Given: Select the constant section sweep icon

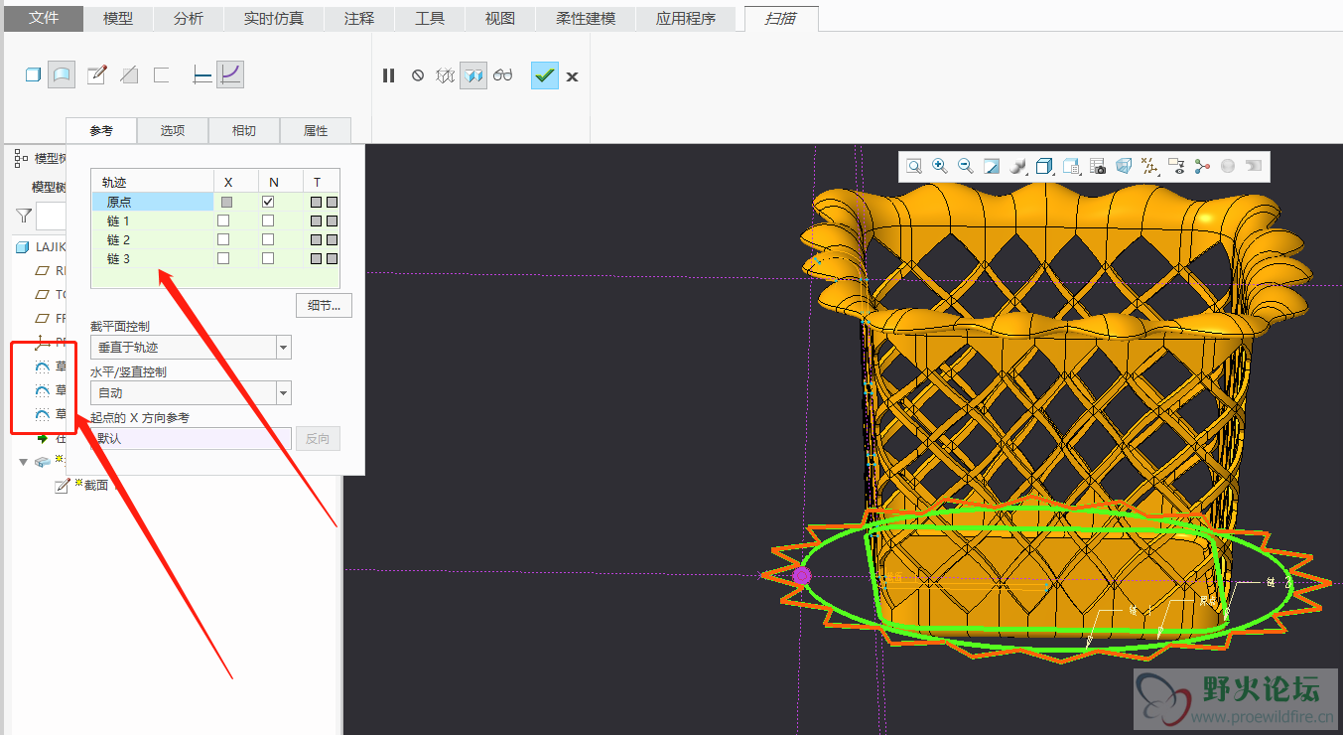Looking at the screenshot, I should tap(202, 74).
